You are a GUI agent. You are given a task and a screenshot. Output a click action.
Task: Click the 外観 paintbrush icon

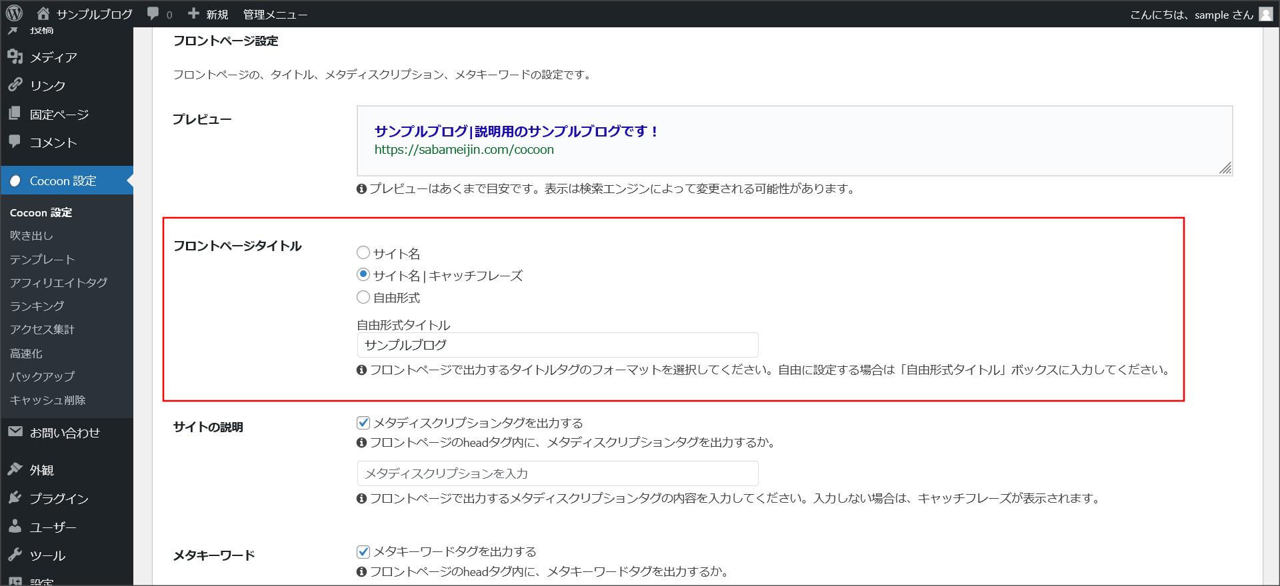coord(15,469)
